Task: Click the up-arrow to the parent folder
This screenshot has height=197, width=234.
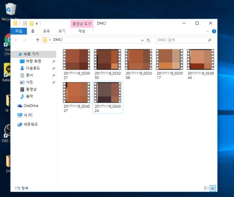Action: [x=37, y=40]
